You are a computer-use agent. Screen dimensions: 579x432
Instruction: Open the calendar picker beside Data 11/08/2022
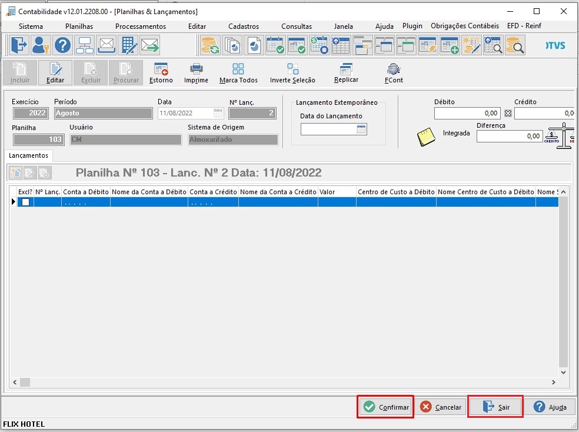[x=218, y=113]
